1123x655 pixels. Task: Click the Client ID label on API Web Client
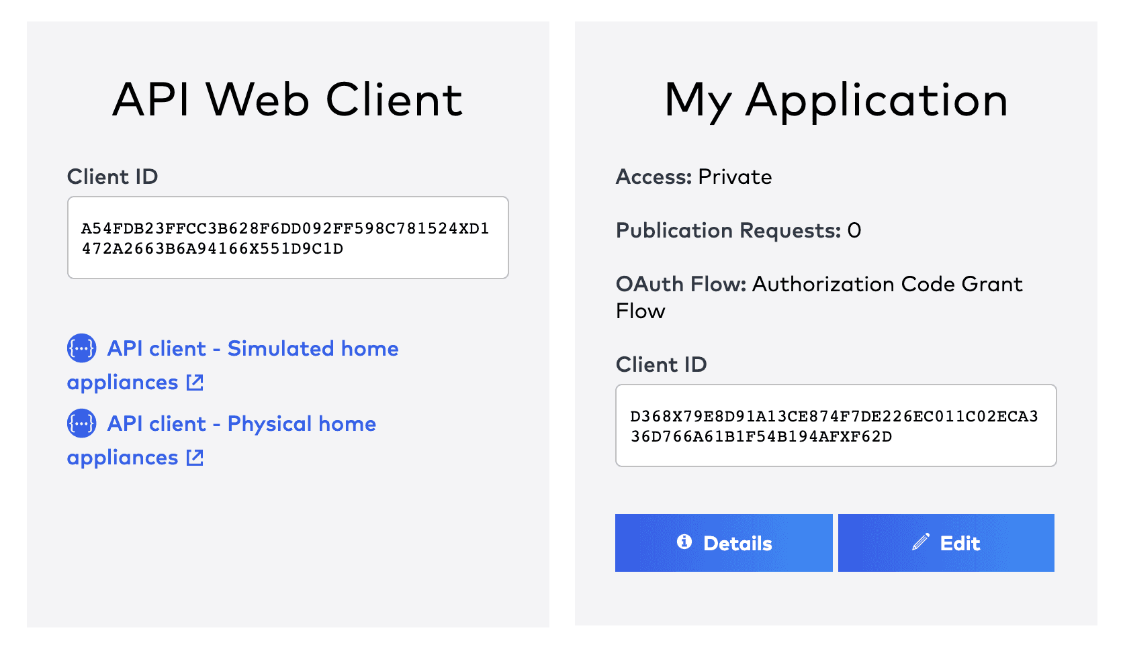[112, 177]
